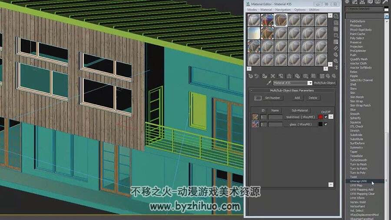The width and height of the screenshot is (391, 220).
Task: Reset map/material with the X icon
Action: pos(273,76)
